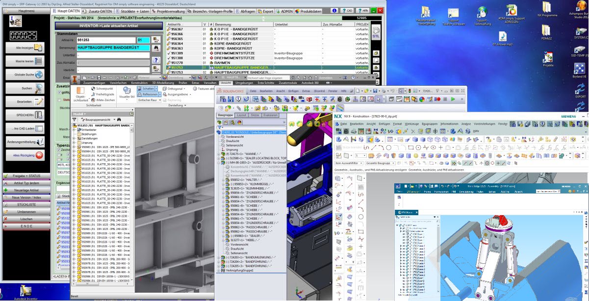589x301 pixels.
Task: Toggle the 'gültig' checkbox under Zusatzinfo
Action: tap(60, 92)
